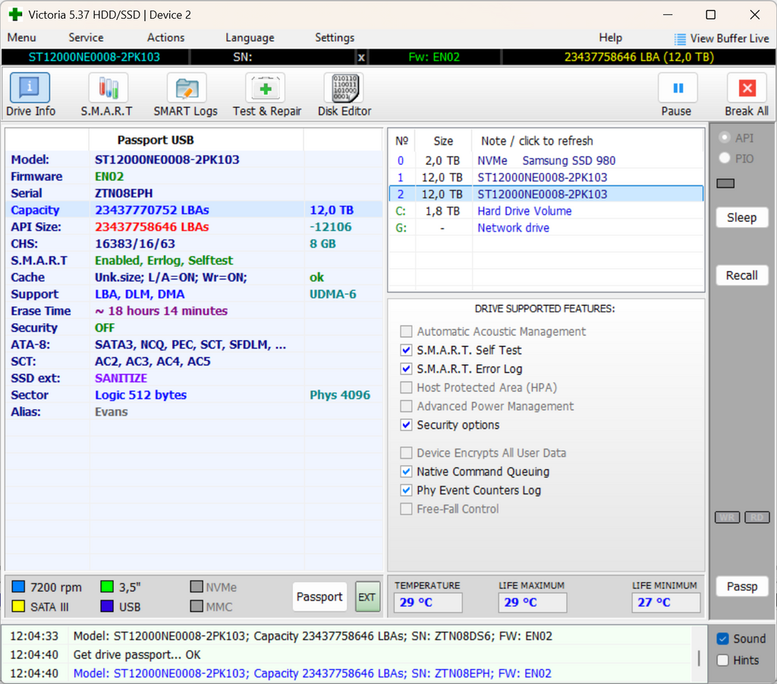Click the green cross Victoria app icon

pyautogui.click(x=15, y=14)
